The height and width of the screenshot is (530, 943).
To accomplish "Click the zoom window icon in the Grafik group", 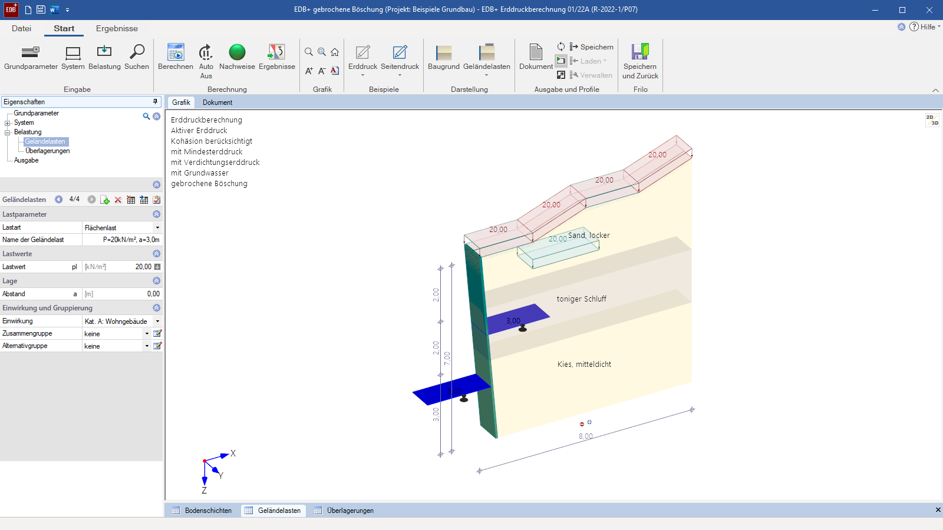I will coord(322,52).
